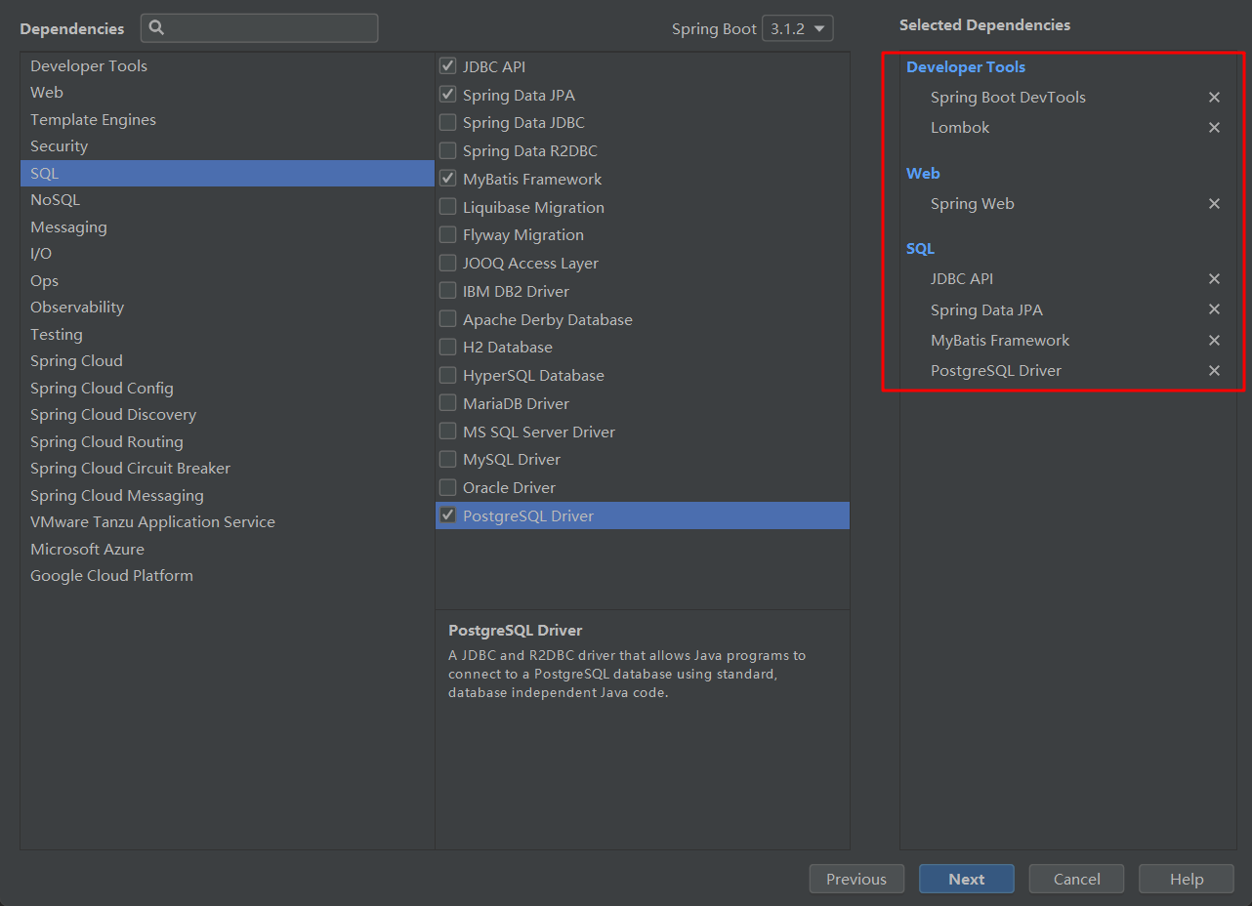Click the Next button
The width and height of the screenshot is (1252, 906).
click(967, 879)
